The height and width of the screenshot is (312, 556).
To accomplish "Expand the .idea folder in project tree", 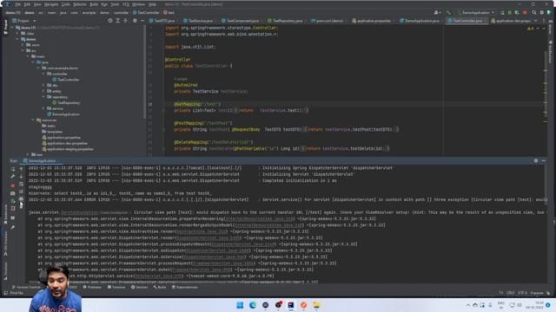I will 17,33.
